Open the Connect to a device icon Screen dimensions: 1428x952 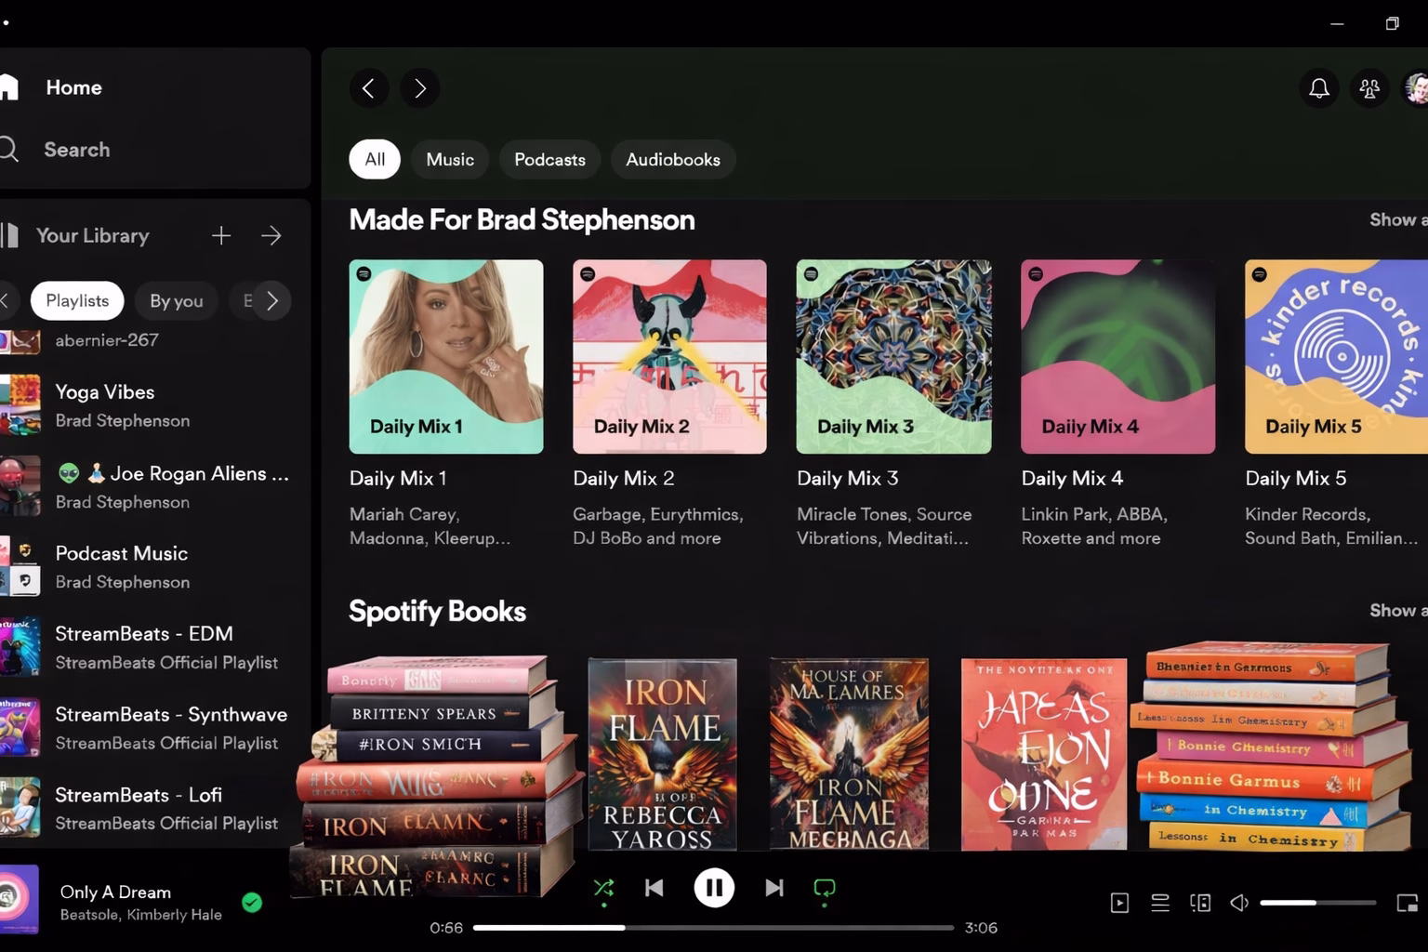click(1200, 903)
